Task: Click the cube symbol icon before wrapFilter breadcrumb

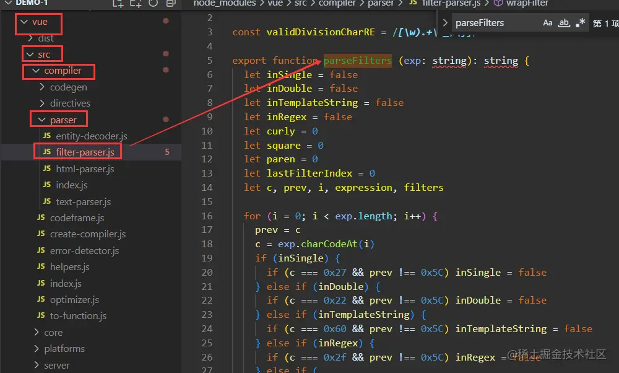Action: pos(498,3)
